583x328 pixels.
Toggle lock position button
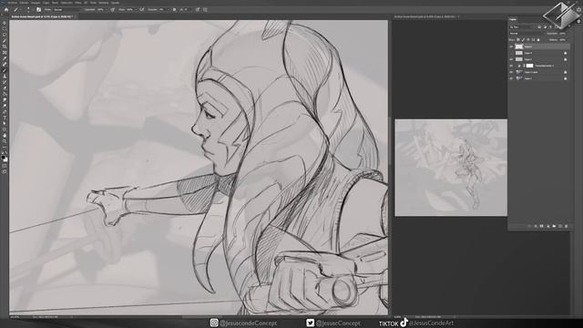(528, 40)
